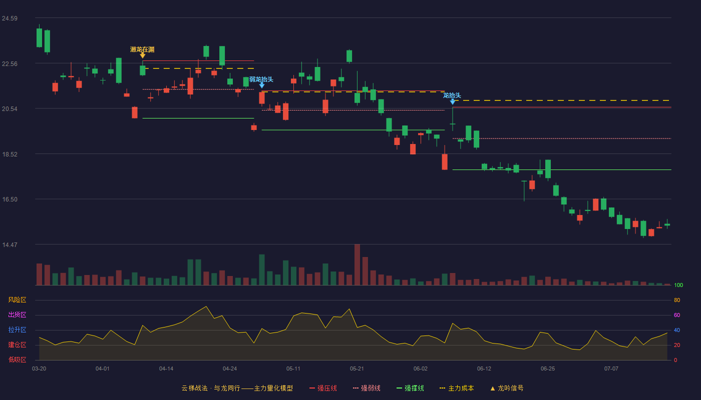Click the 低吸区 zone label

(17, 359)
